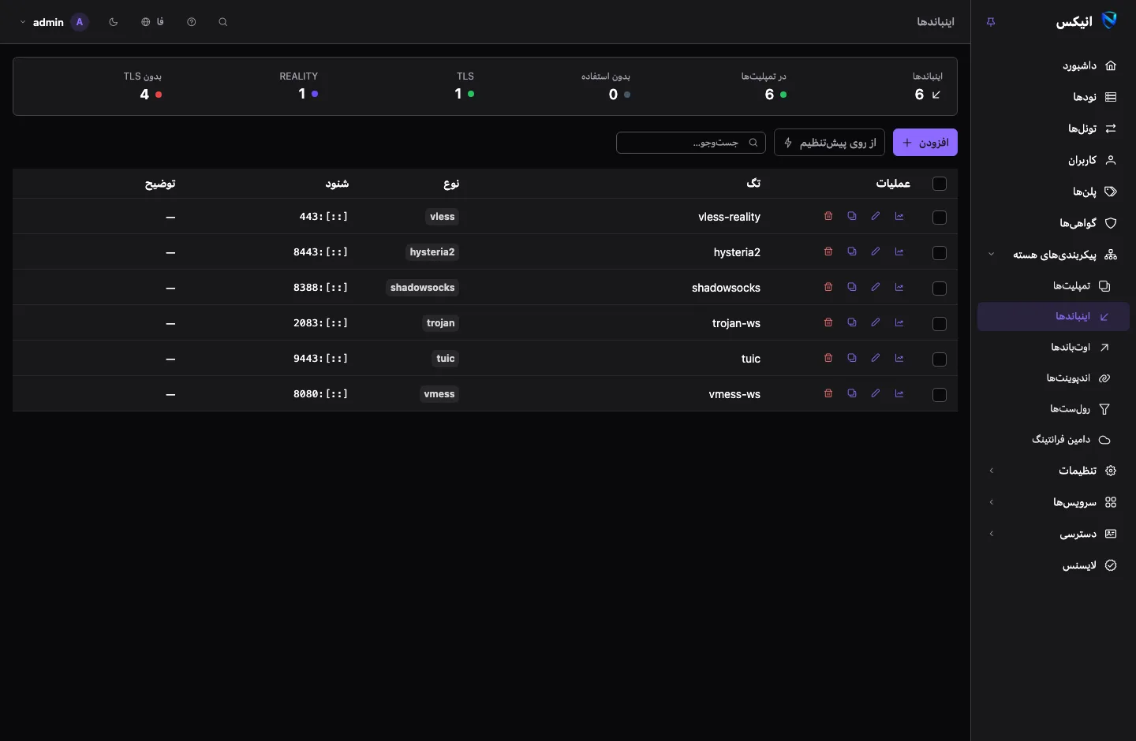The width and height of the screenshot is (1136, 741).
Task: Pin the sidebar with pin icon
Action: (991, 22)
